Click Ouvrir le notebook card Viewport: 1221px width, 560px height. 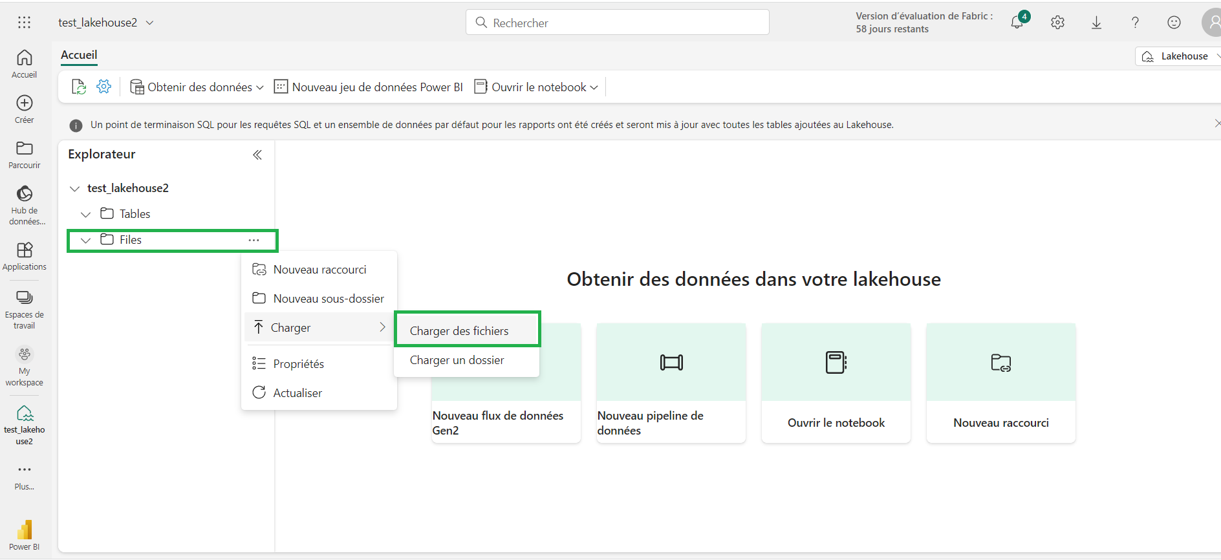(836, 383)
